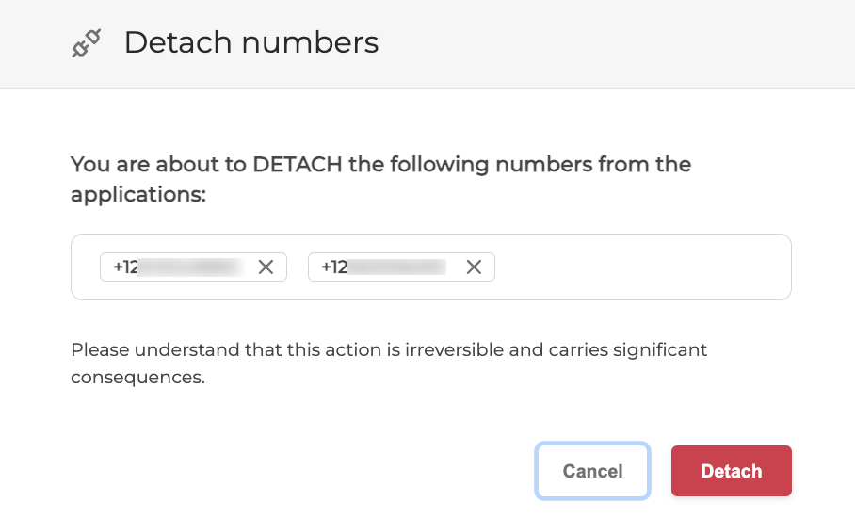Click empty space inside the numbers field
The image size is (855, 518).
[x=640, y=267]
